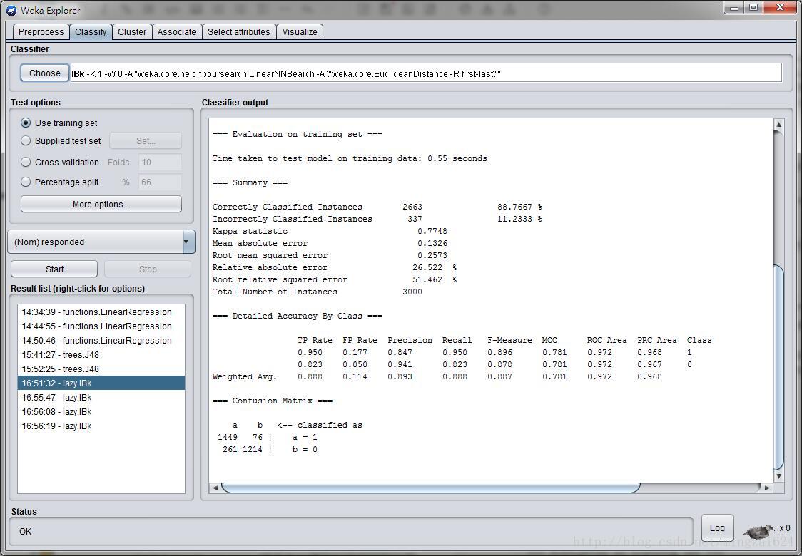This screenshot has height=556, width=802.
Task: Select result 14:44:55 functions.LinearRegression
Action: click(x=101, y=326)
